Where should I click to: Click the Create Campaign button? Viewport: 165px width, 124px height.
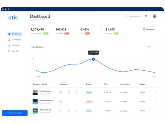(x=15, y=113)
